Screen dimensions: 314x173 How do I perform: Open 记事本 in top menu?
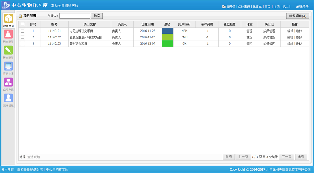(x=257, y=6)
